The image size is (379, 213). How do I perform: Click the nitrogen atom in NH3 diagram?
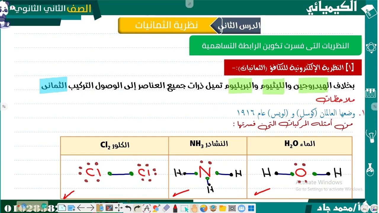205,172
